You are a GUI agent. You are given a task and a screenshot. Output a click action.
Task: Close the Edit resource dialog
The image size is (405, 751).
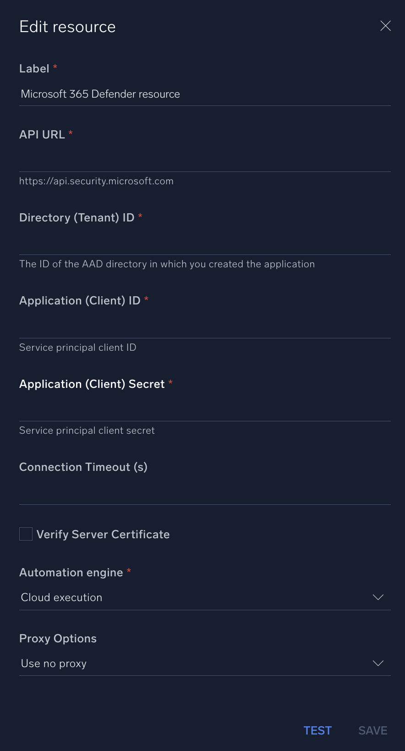click(385, 26)
